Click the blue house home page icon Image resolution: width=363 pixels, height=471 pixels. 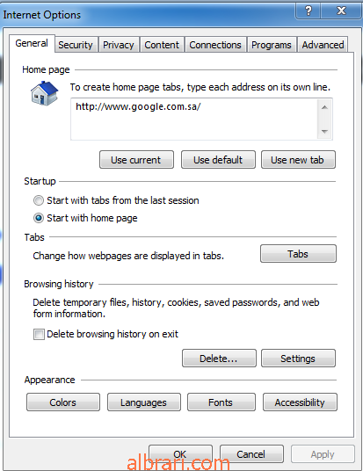point(44,93)
